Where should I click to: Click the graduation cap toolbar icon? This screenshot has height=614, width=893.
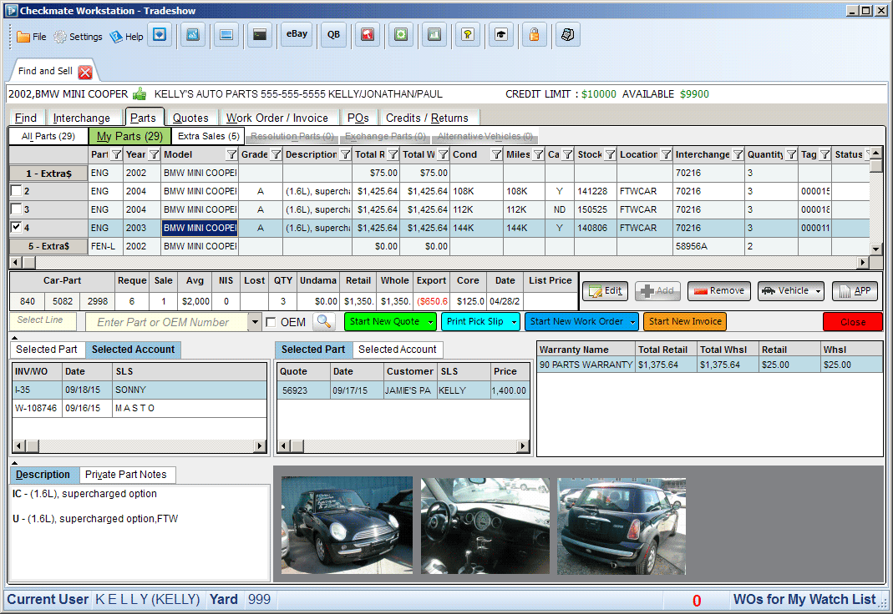(501, 35)
